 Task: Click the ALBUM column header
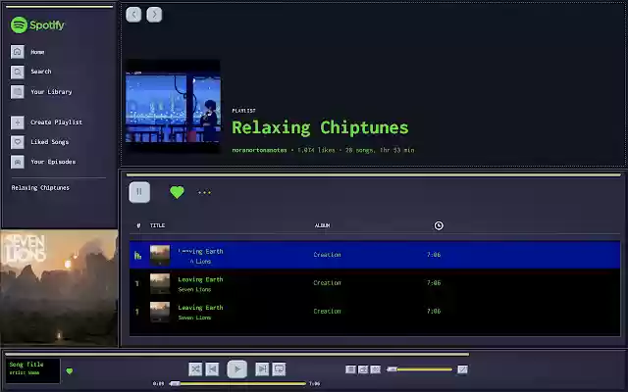[322, 225]
